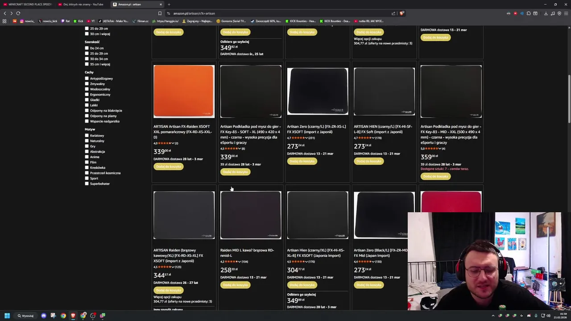
Task: Click the blue sound-waves extension icon
Action: pyautogui.click(x=522, y=13)
